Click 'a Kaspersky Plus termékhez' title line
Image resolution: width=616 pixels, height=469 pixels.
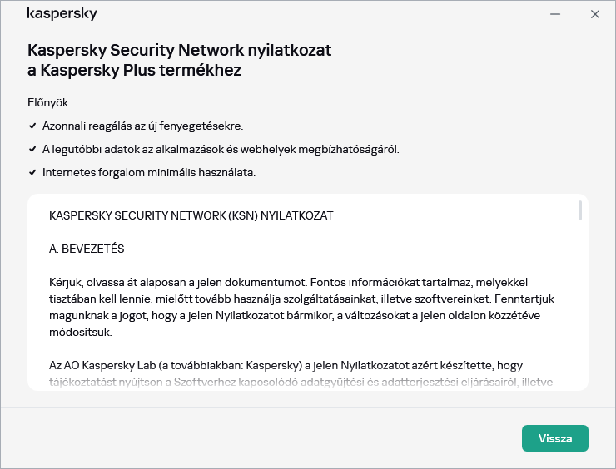[x=134, y=71]
